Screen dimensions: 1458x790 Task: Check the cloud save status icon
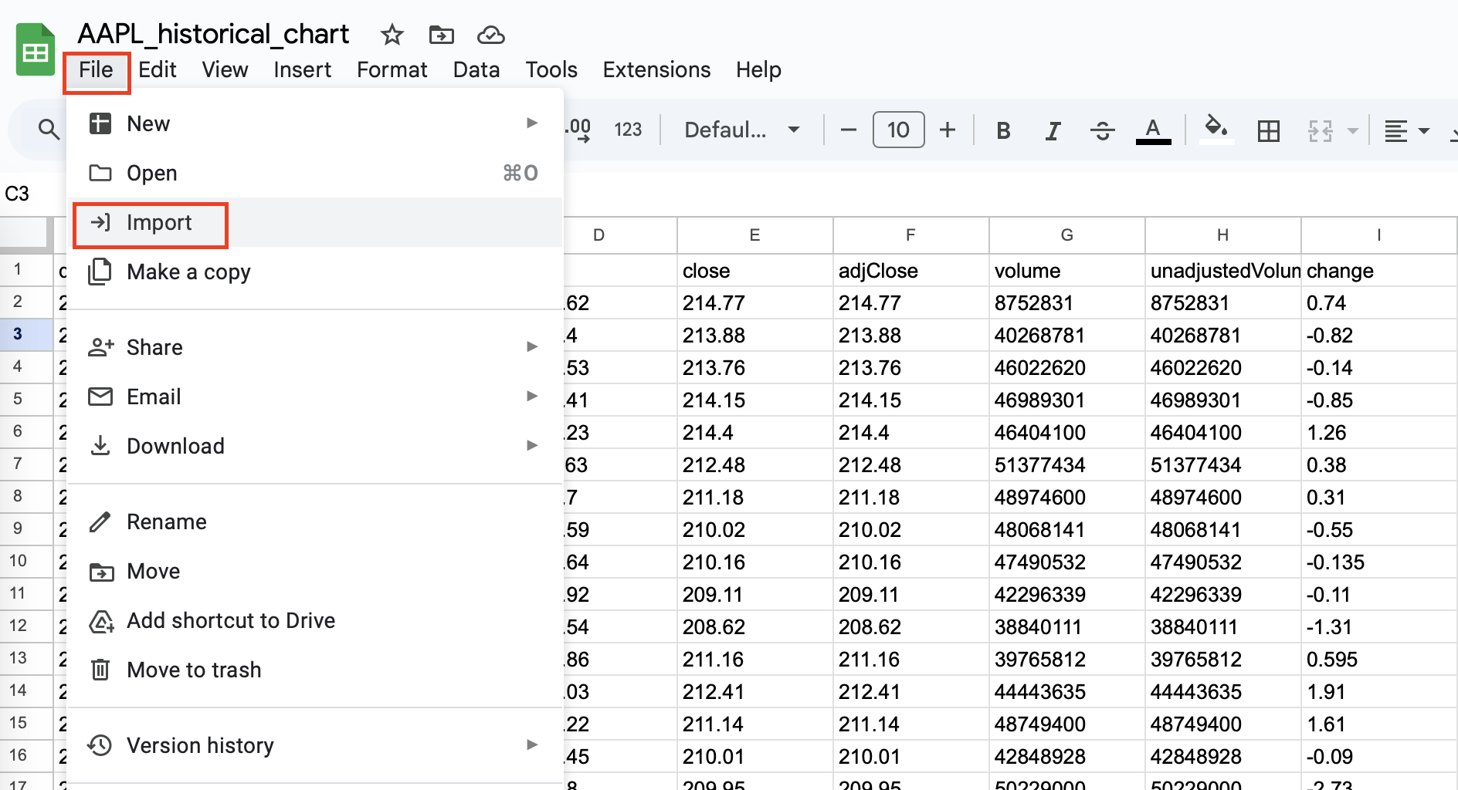491,35
